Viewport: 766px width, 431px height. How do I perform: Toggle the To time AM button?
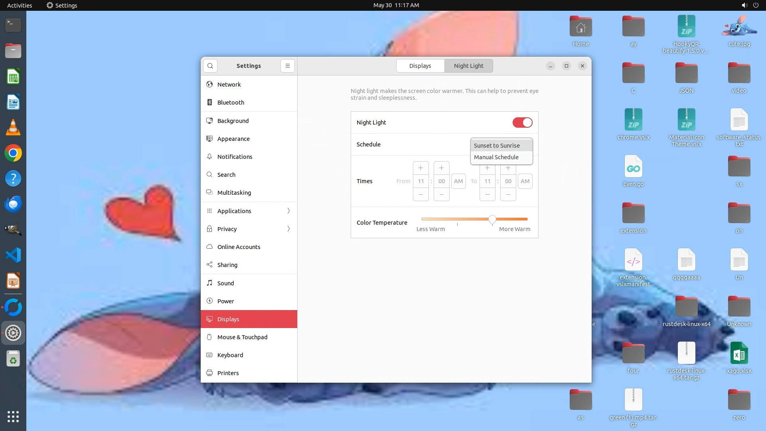[x=525, y=181]
